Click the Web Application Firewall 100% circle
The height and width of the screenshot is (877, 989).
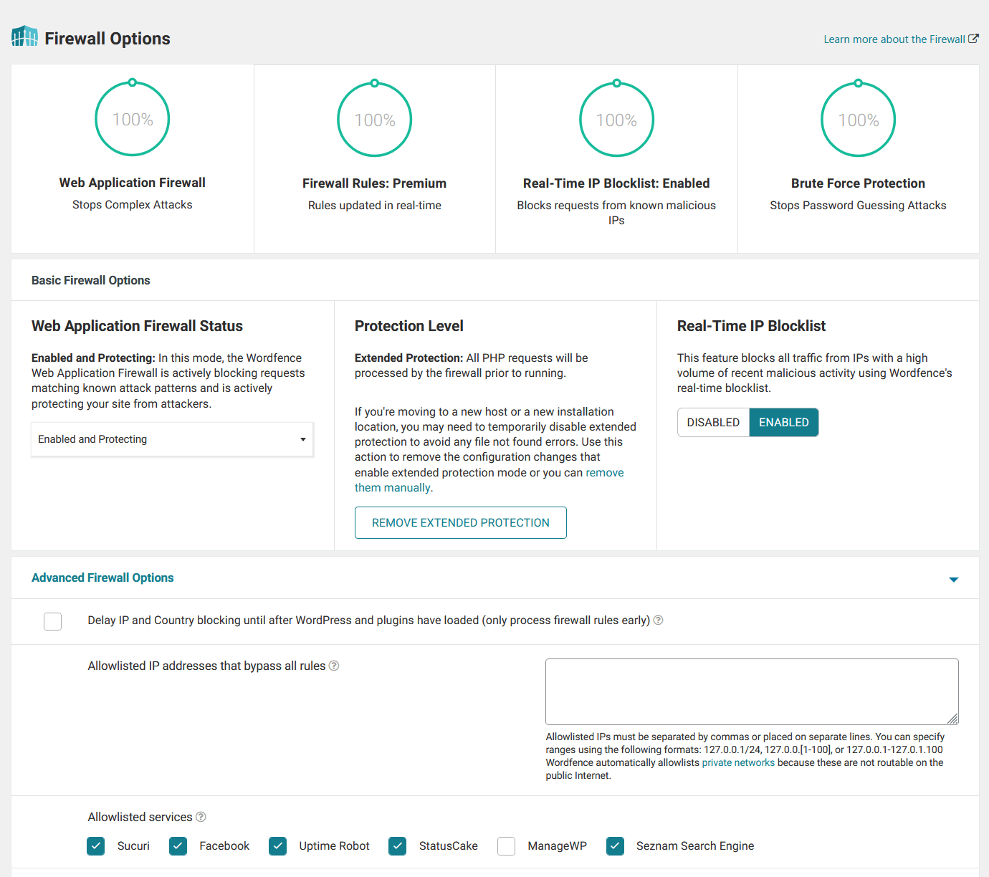132,118
